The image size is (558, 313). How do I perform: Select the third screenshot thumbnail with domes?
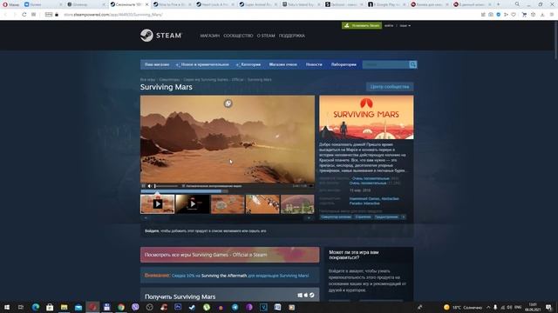click(x=228, y=204)
